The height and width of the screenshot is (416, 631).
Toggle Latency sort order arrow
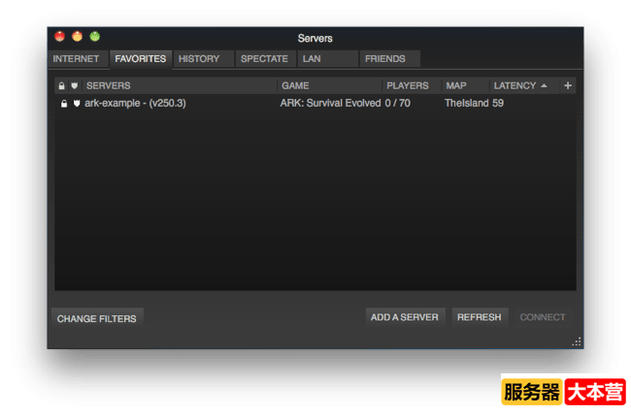[544, 85]
